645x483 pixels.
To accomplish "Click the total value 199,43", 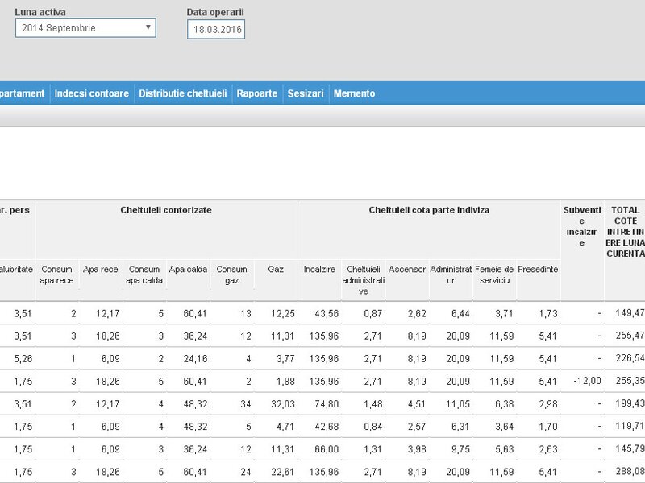I will click(630, 403).
